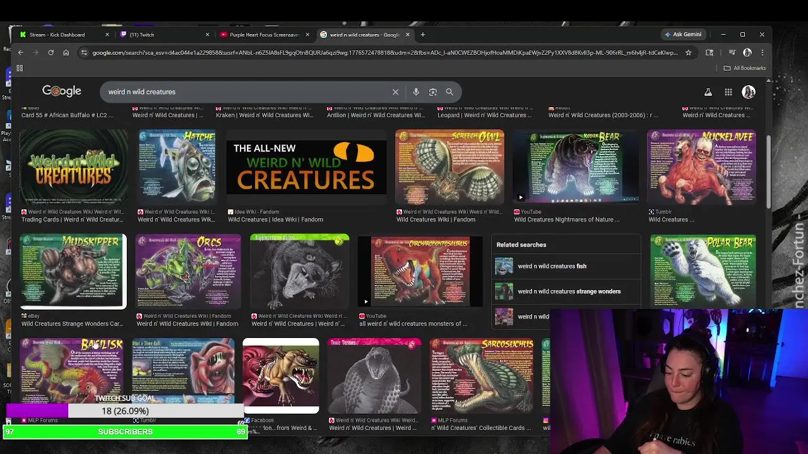
Task: Open the Basilisk card image
Action: pyautogui.click(x=71, y=372)
